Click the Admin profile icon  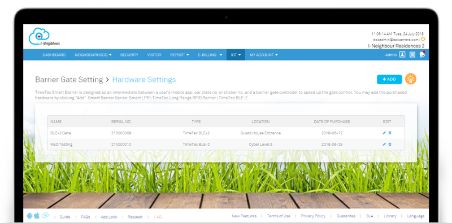[402, 54]
